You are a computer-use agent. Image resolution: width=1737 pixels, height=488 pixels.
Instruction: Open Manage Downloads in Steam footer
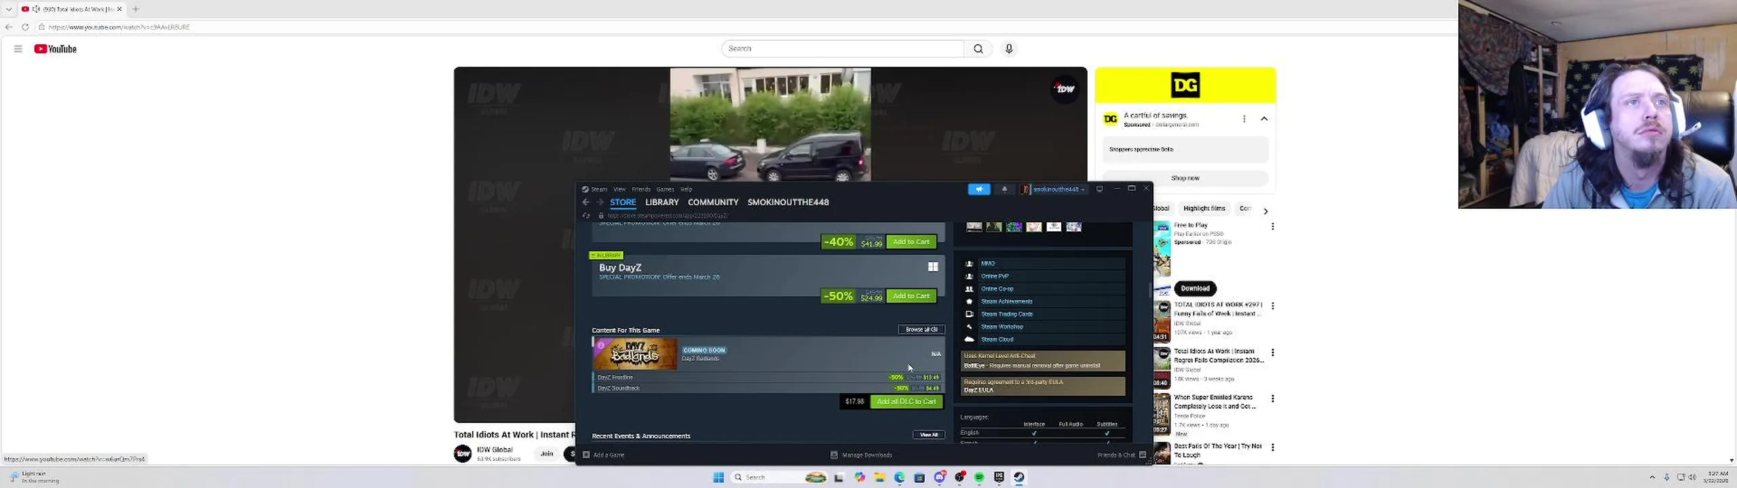point(861,455)
